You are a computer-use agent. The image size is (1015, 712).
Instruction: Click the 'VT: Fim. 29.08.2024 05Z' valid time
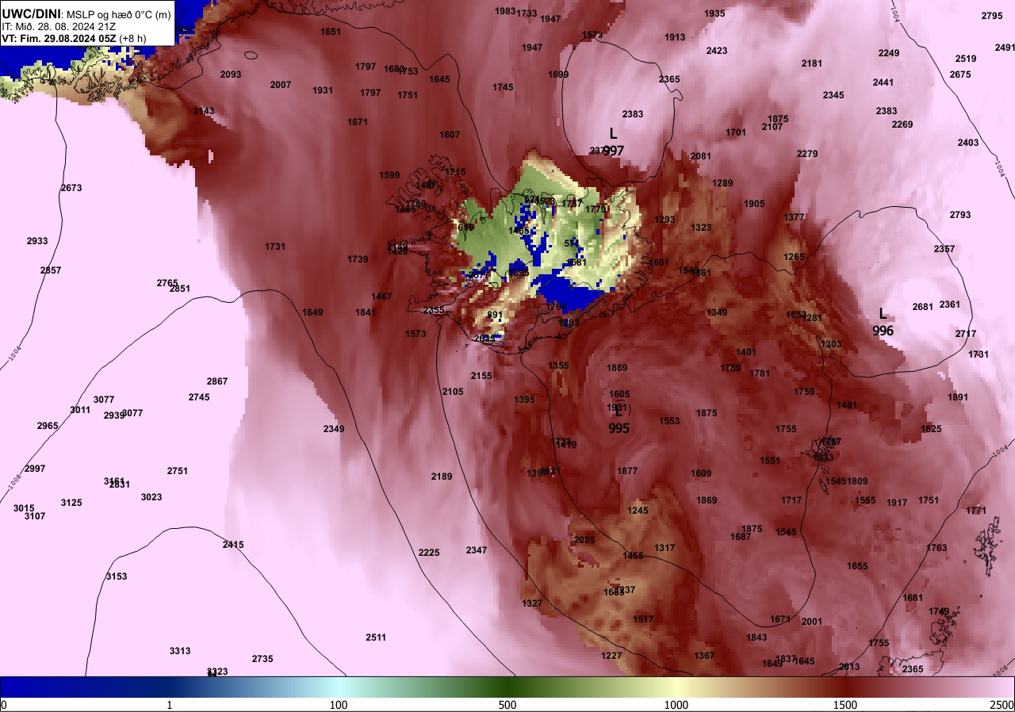[58, 37]
